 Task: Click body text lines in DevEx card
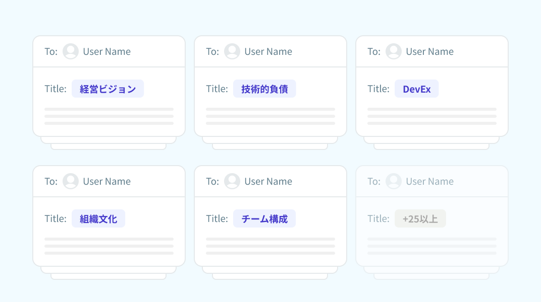click(x=432, y=116)
